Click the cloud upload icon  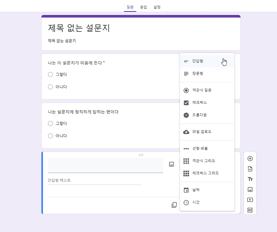coord(186,132)
